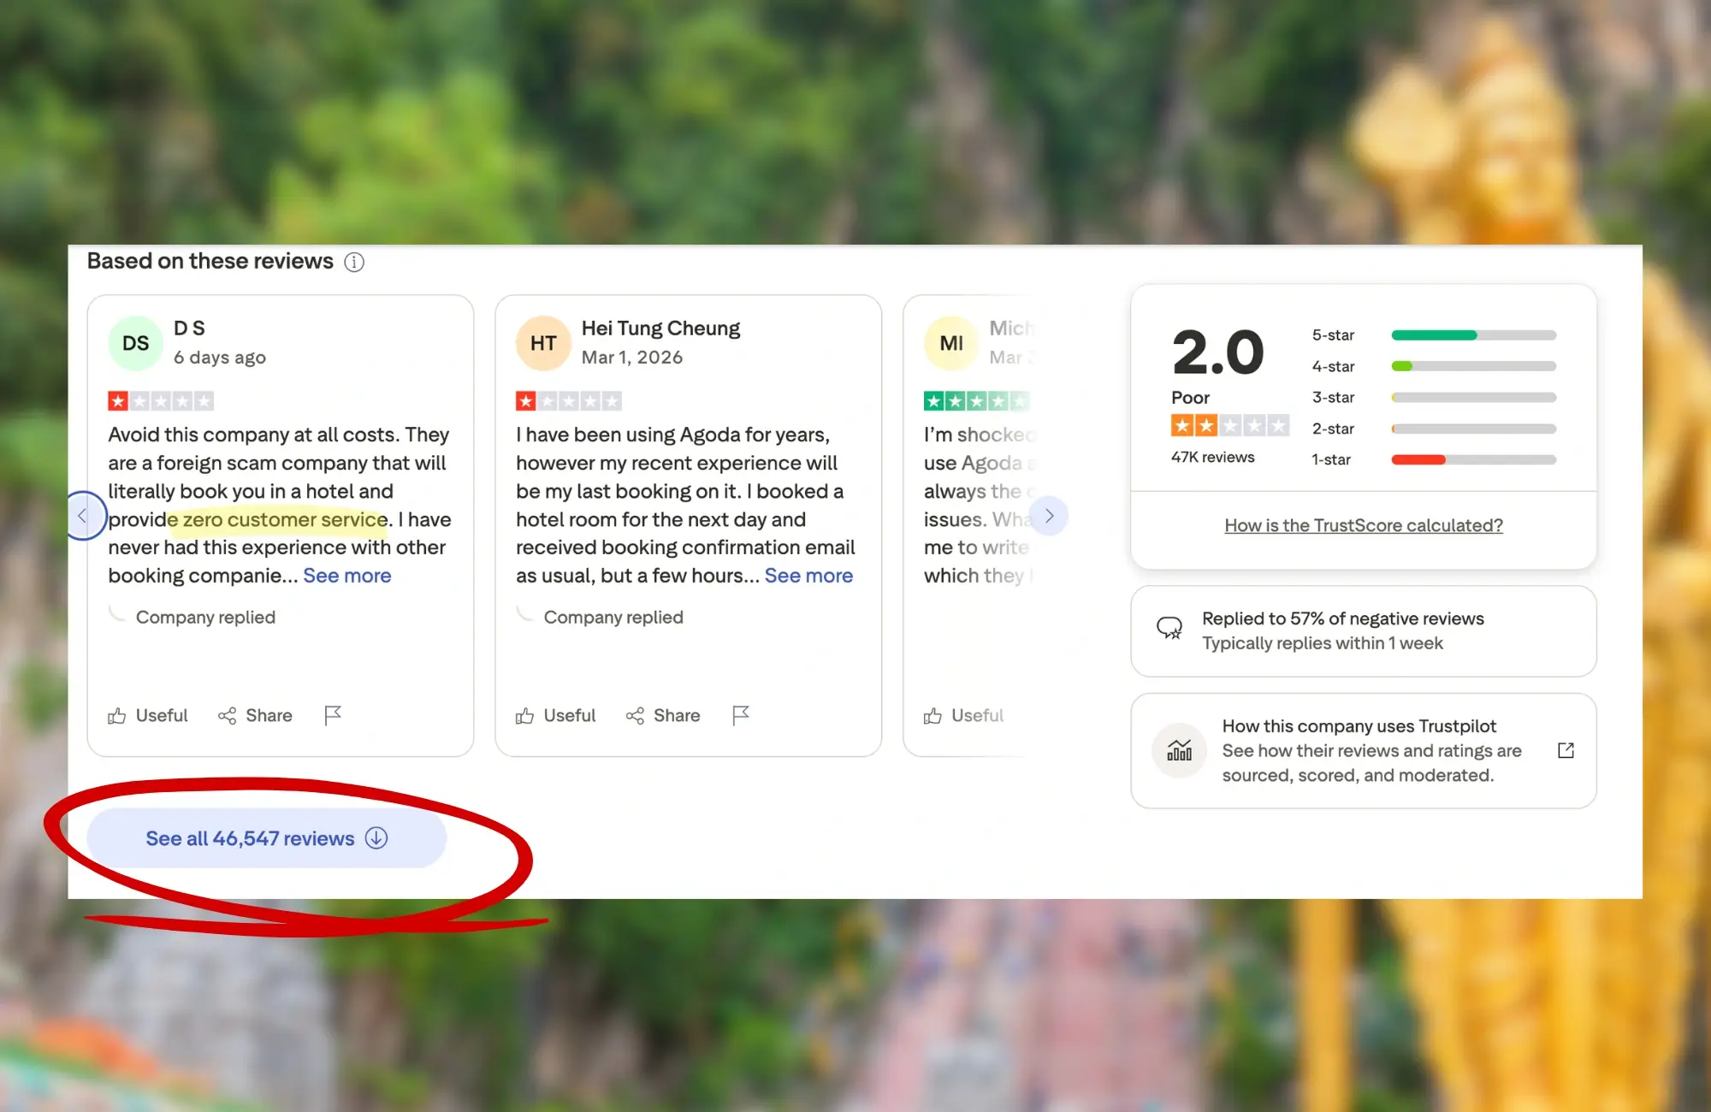Click the one-star rating on D S review
Image resolution: width=1711 pixels, height=1112 pixels.
pos(161,400)
